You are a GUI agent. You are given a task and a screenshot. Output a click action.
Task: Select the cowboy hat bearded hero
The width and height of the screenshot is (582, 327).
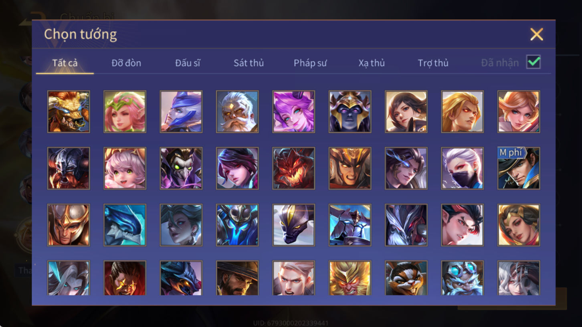pos(237,278)
